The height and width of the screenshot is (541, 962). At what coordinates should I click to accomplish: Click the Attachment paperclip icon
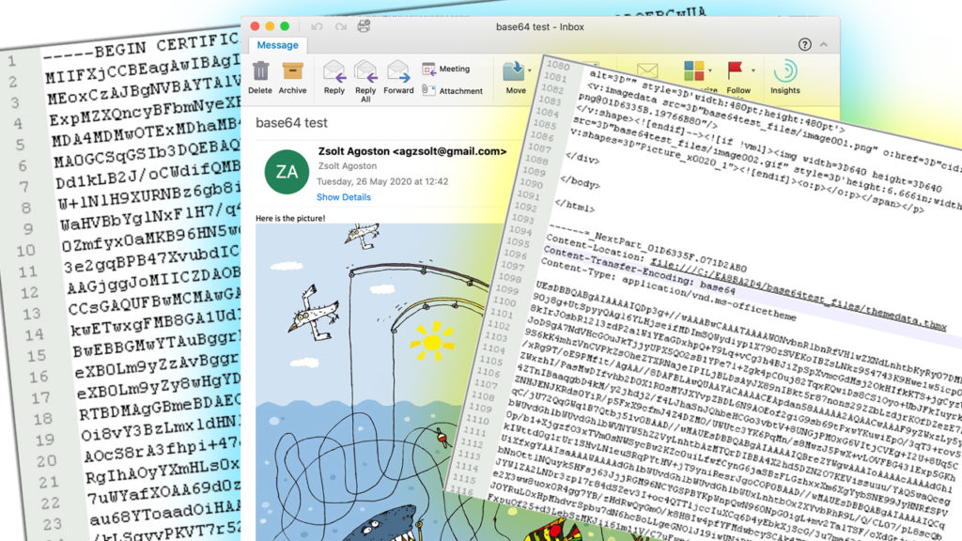click(429, 90)
